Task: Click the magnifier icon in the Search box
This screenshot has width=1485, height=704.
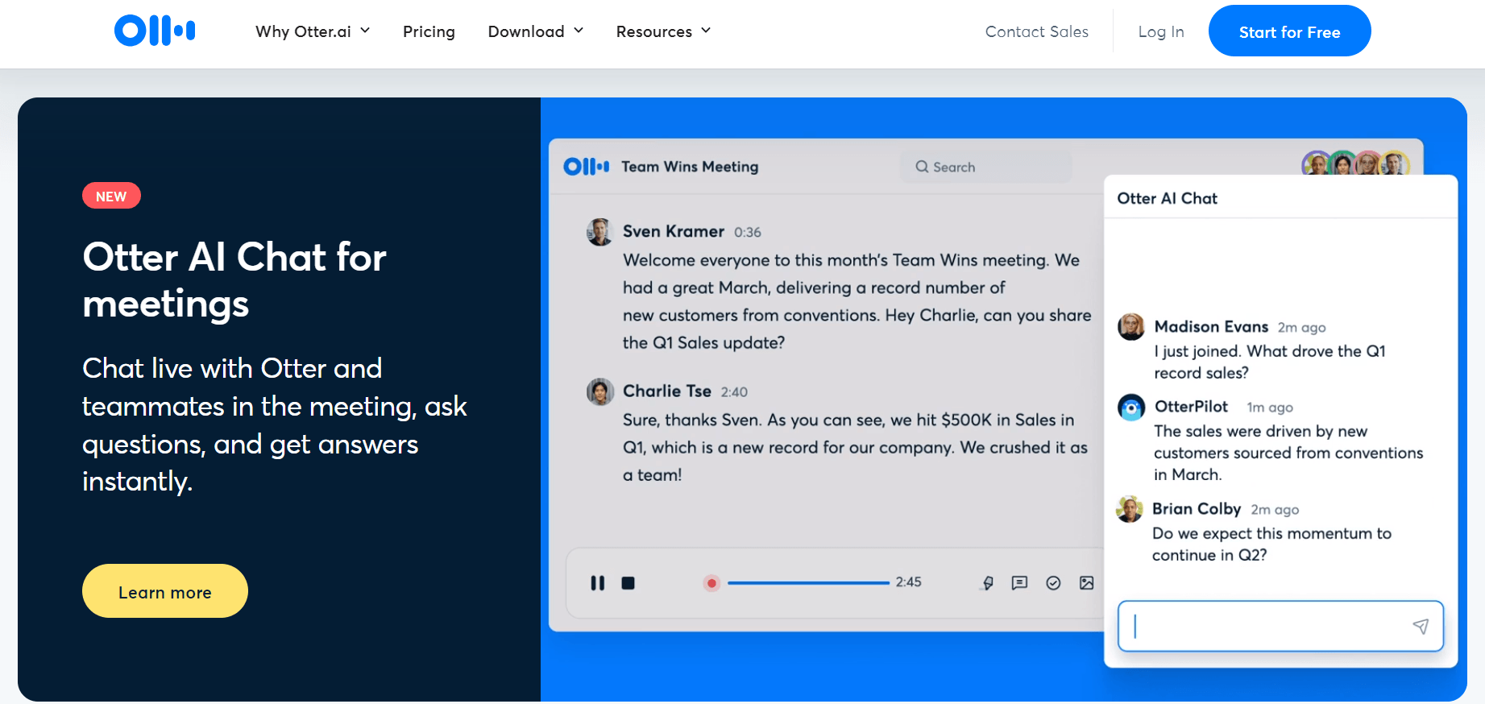Action: click(x=922, y=167)
